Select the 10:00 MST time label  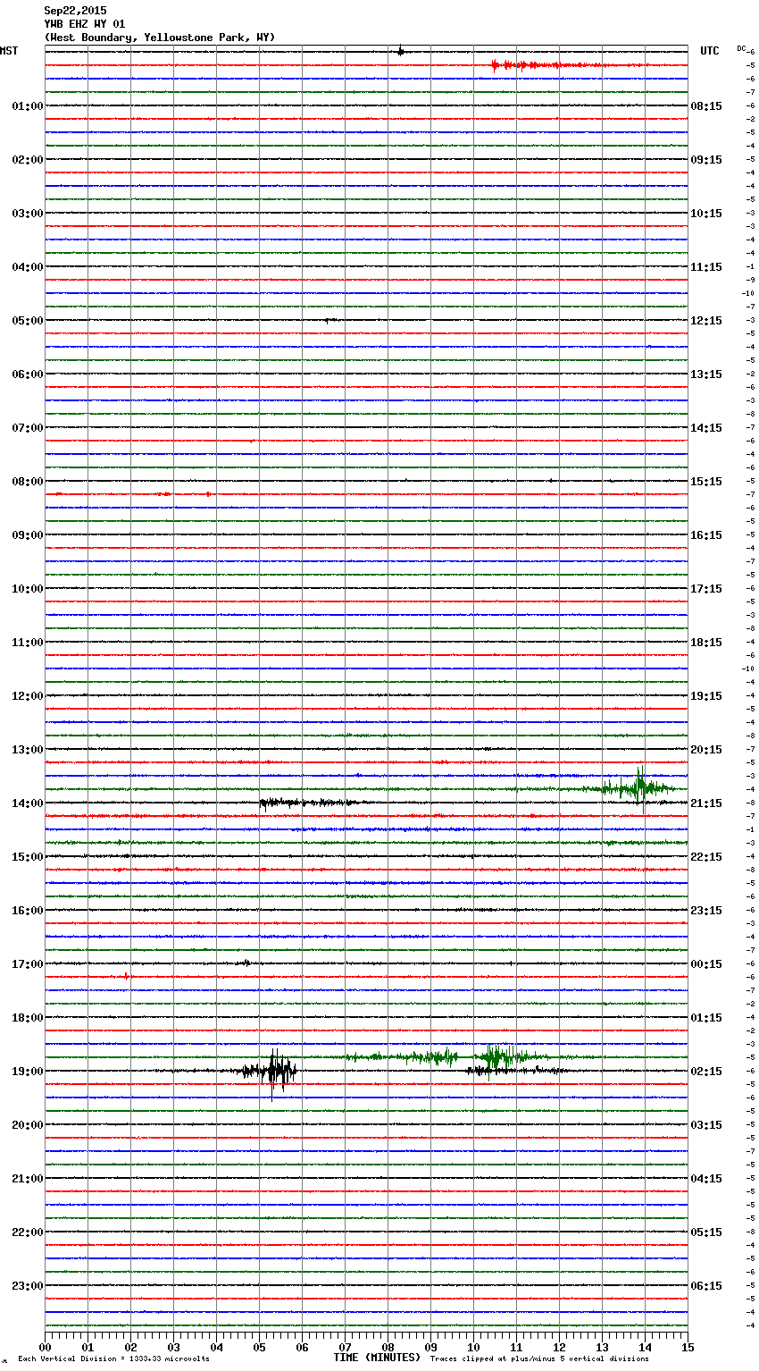(x=27, y=589)
